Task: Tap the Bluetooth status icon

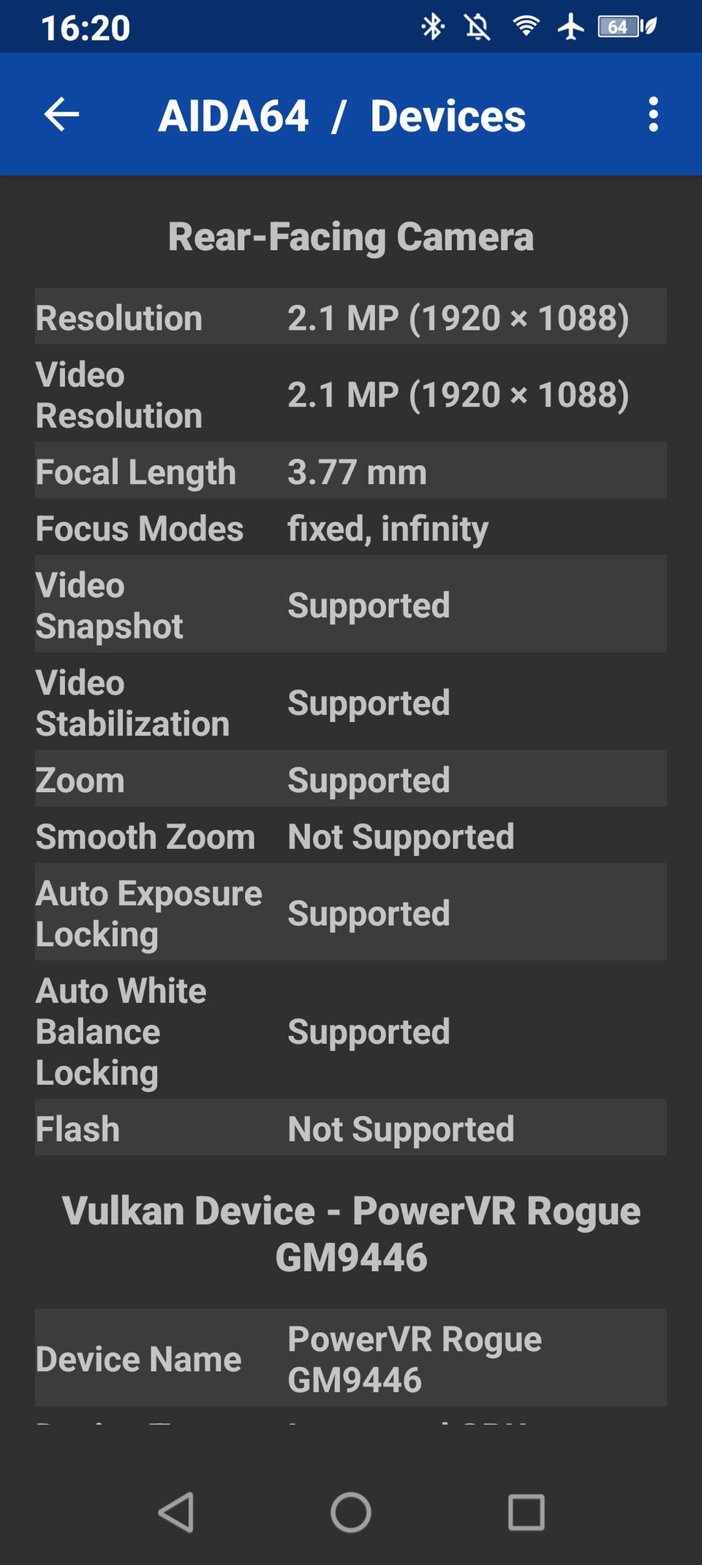Action: (x=433, y=28)
